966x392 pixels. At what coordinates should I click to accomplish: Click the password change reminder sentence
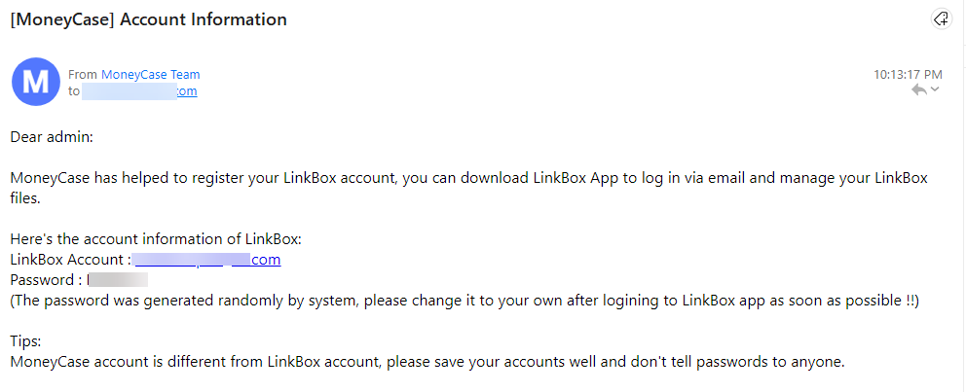[464, 301]
